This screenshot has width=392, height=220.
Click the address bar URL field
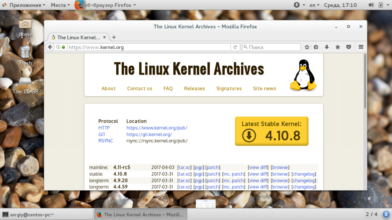coord(149,47)
